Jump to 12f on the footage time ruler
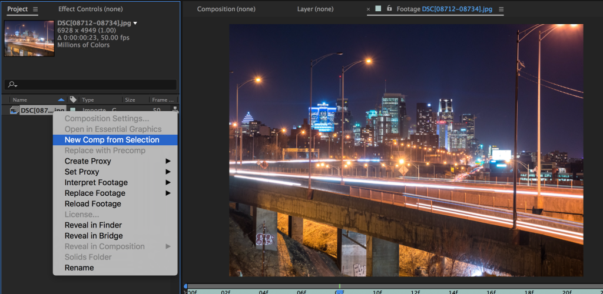Screen dimensions: 603x294 click(416, 292)
